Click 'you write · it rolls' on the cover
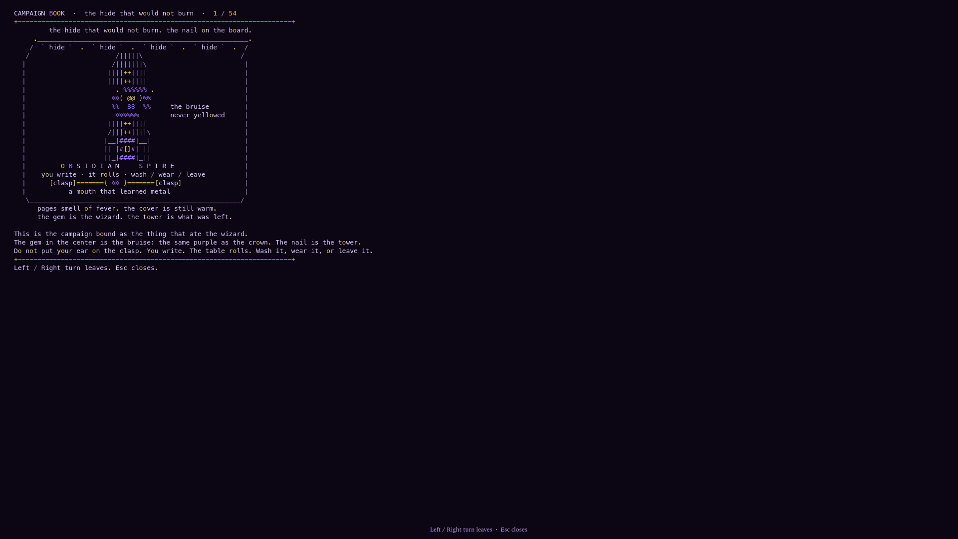958x539 pixels. pyautogui.click(x=80, y=175)
